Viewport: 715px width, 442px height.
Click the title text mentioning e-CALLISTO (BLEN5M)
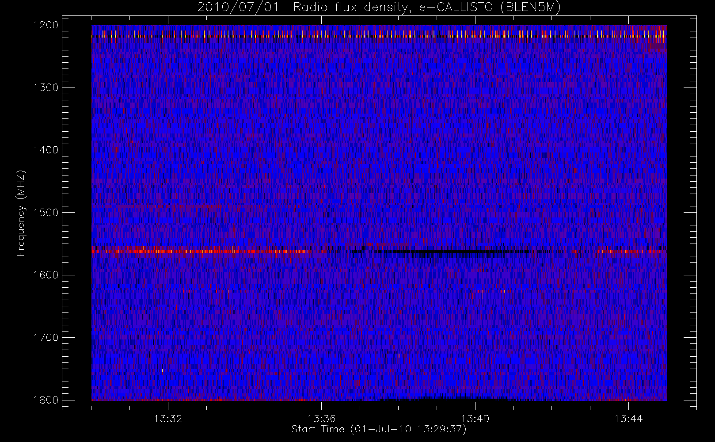point(490,8)
